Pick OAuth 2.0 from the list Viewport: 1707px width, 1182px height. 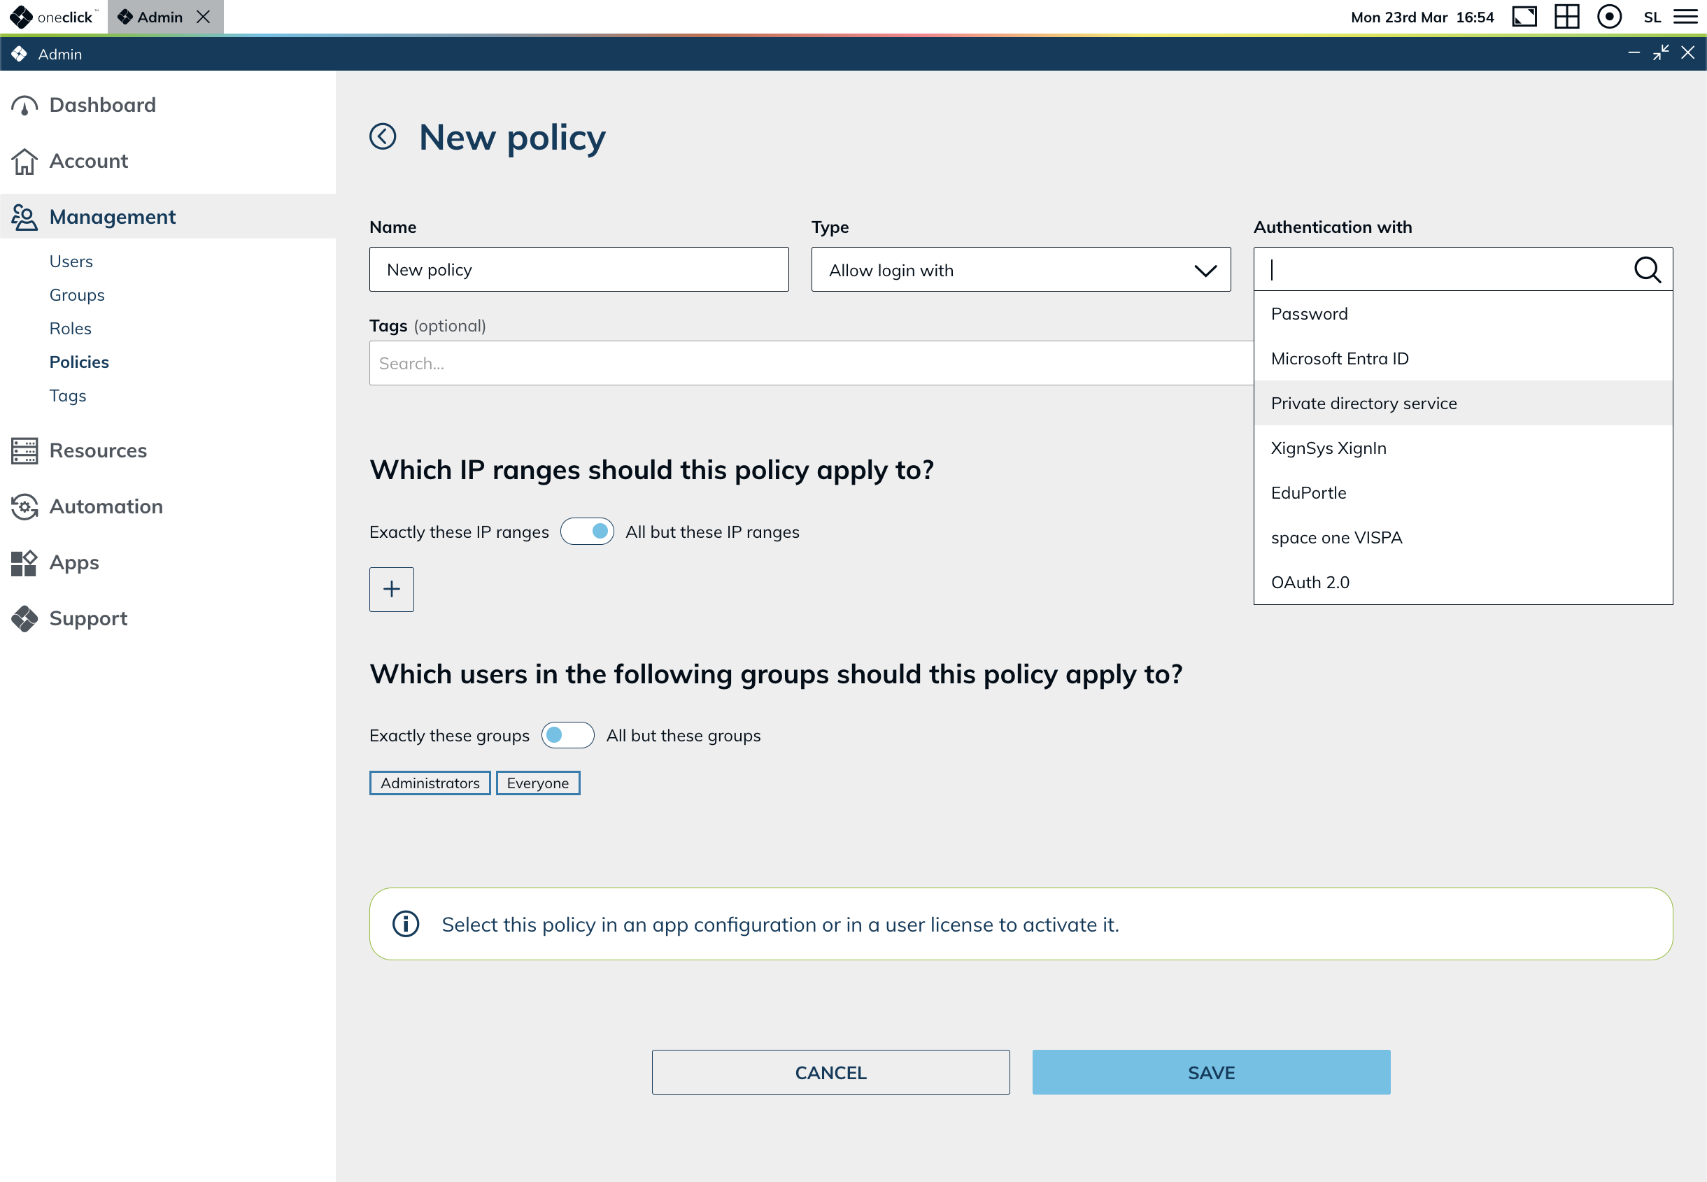[1310, 582]
